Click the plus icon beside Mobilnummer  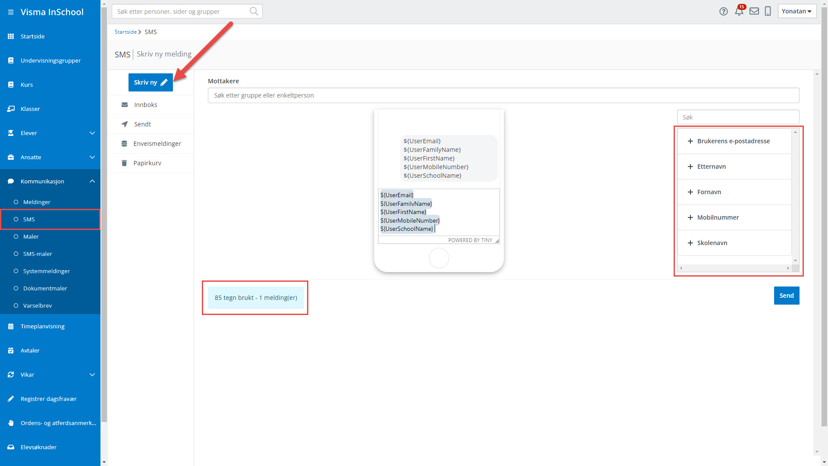(x=690, y=217)
